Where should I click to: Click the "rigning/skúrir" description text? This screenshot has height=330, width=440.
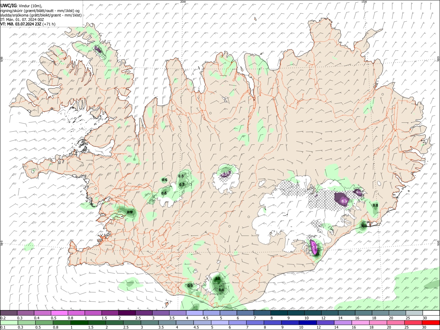click(12, 11)
